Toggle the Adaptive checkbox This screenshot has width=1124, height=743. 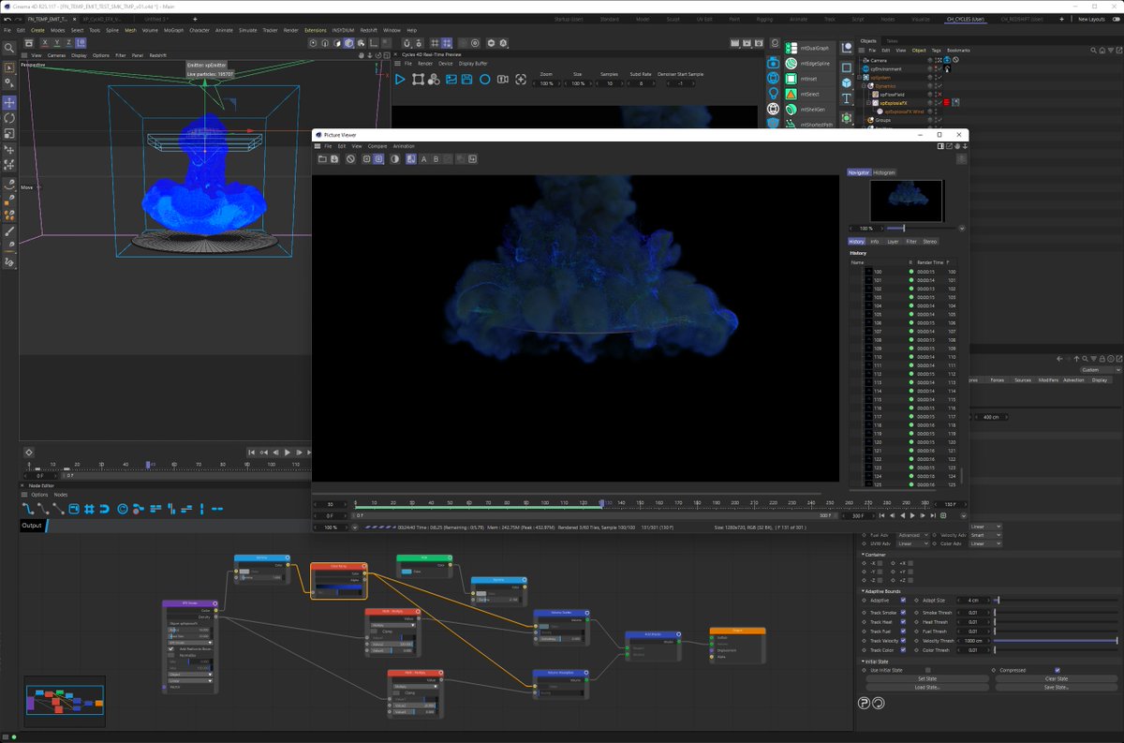(x=903, y=600)
